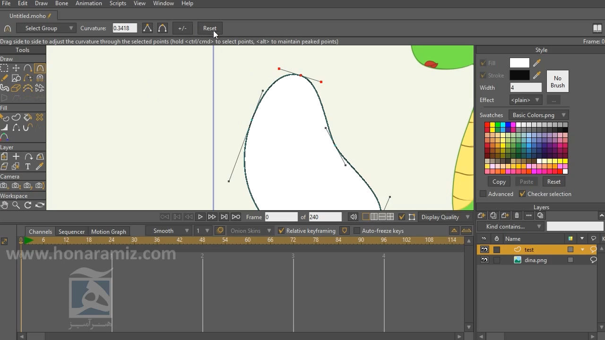Click the curvature Reset button
This screenshot has height=340, width=605.
pos(209,28)
